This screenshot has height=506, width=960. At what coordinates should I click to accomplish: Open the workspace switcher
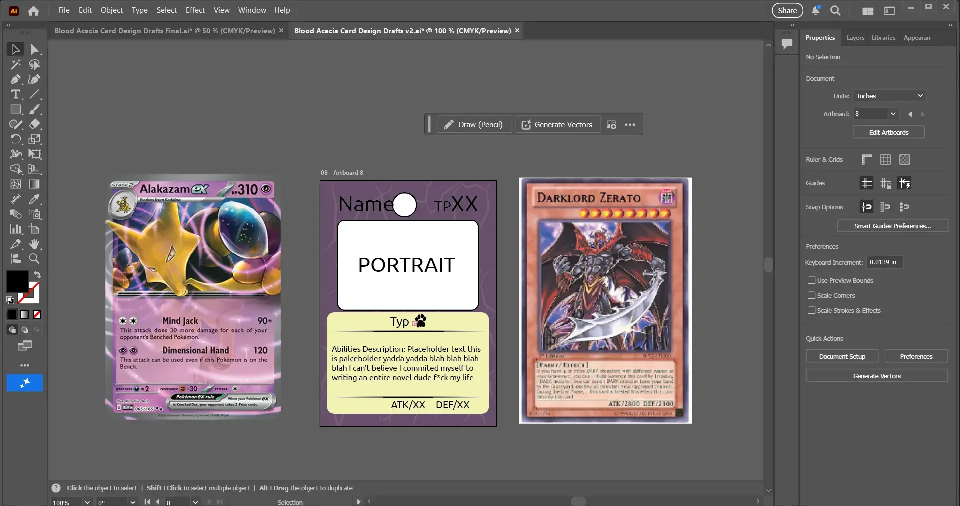coord(890,11)
